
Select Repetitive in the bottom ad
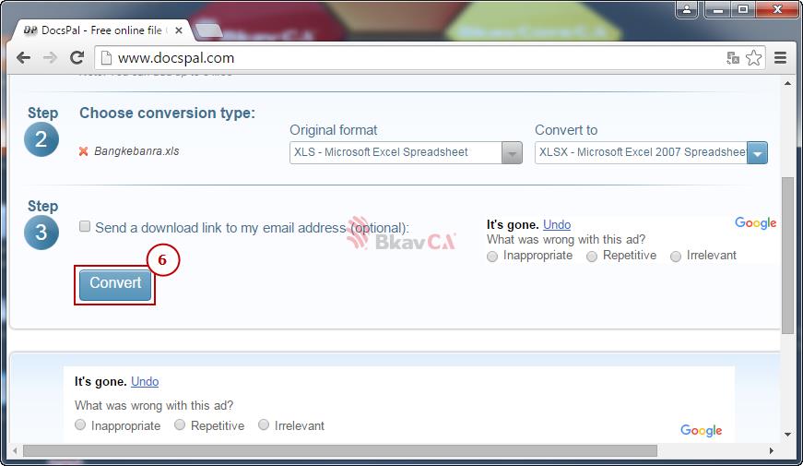pos(179,424)
